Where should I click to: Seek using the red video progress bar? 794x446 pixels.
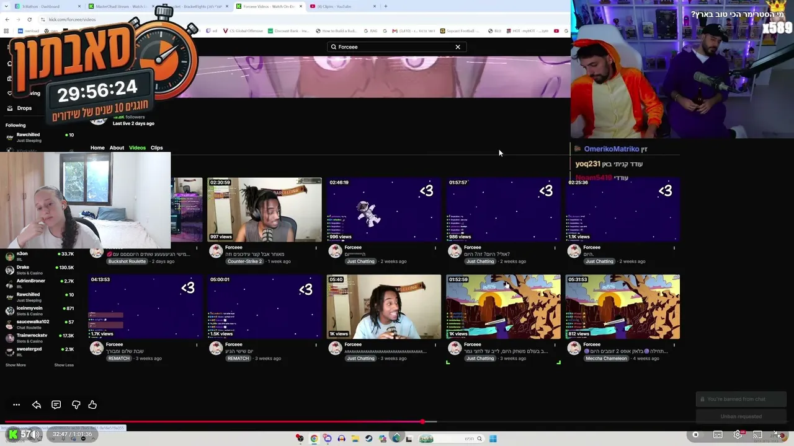click(x=397, y=422)
